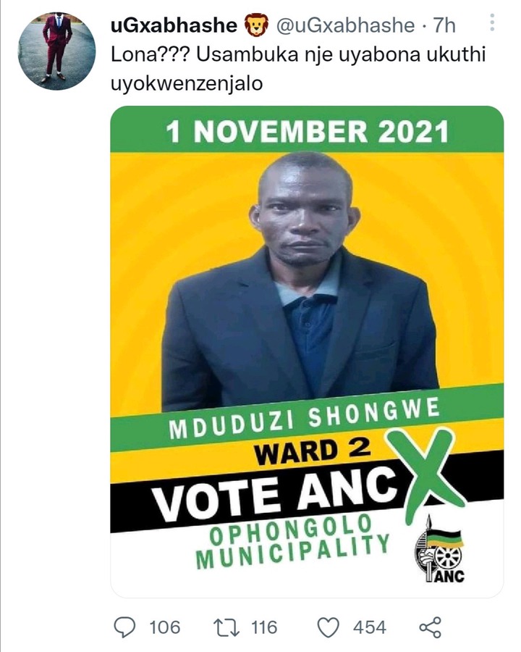Click the reply speech bubble icon
The height and width of the screenshot is (652, 521).
coord(124,627)
